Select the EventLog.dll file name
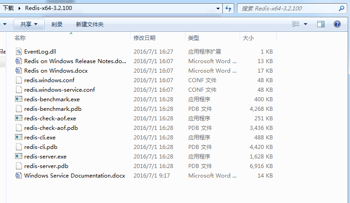Image resolution: width=350 pixels, height=203 pixels. (x=40, y=52)
